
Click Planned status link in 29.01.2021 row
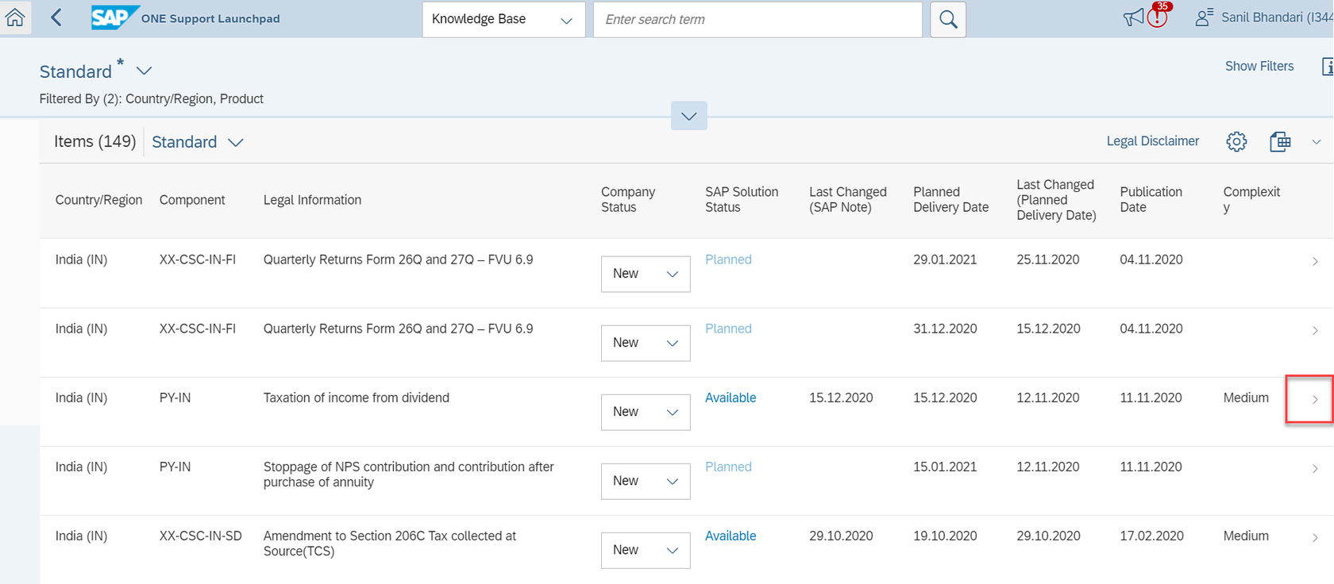click(728, 259)
